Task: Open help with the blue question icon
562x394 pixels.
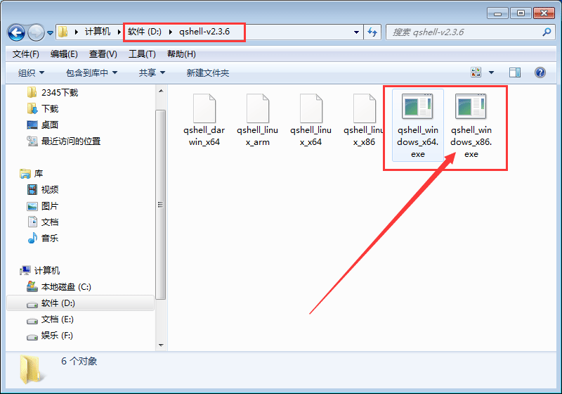Action: 540,72
